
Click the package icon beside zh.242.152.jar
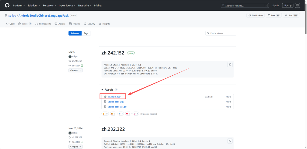click(x=105, y=97)
